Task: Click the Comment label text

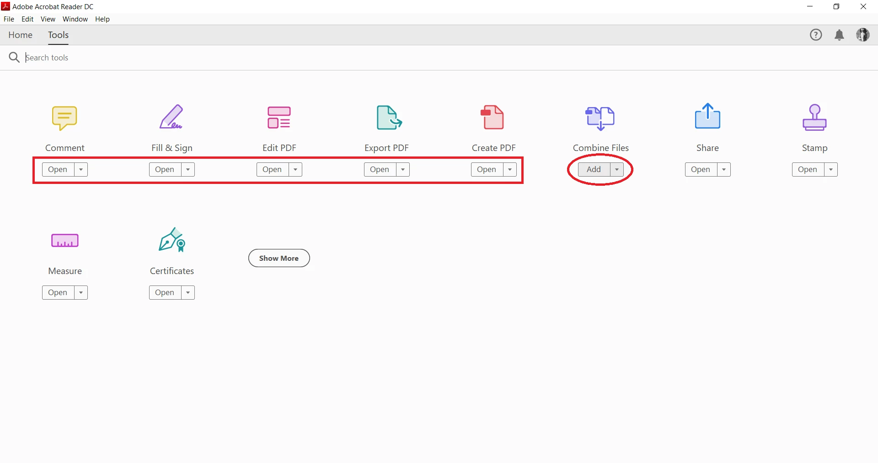Action: [x=65, y=148]
